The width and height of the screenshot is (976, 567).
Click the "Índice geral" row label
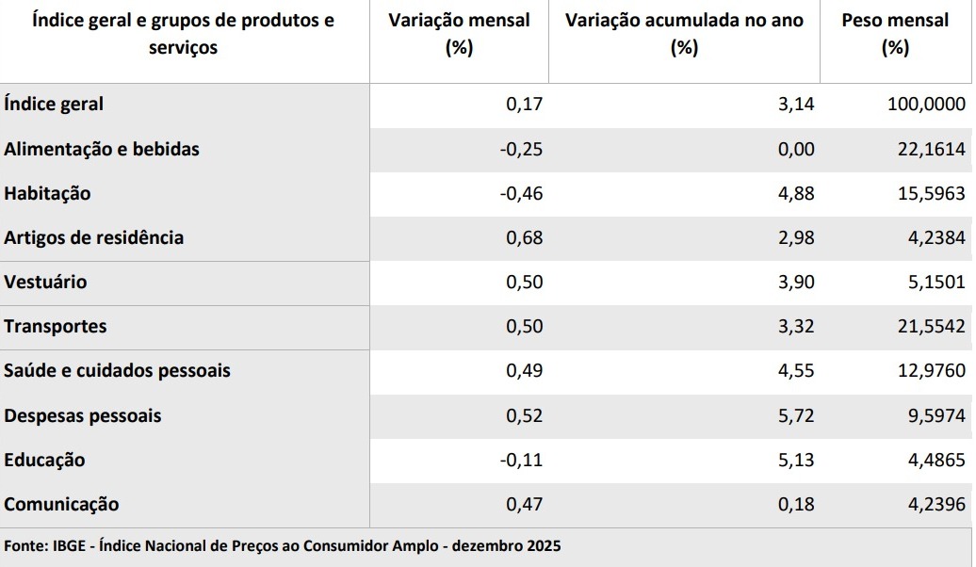pos(54,105)
